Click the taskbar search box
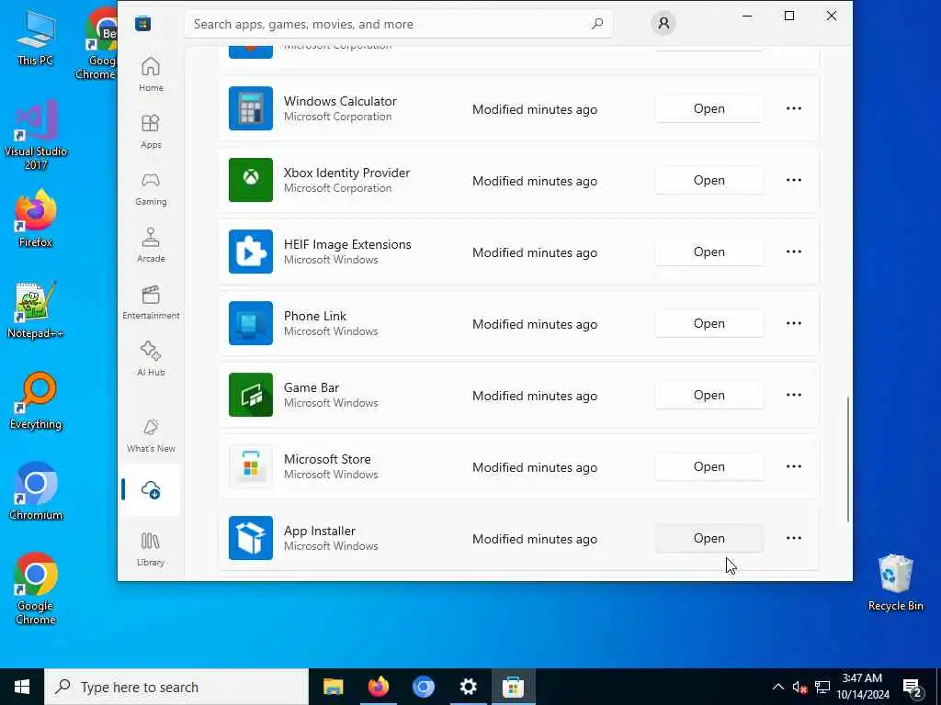Viewport: 941px width, 705px height. 176,687
